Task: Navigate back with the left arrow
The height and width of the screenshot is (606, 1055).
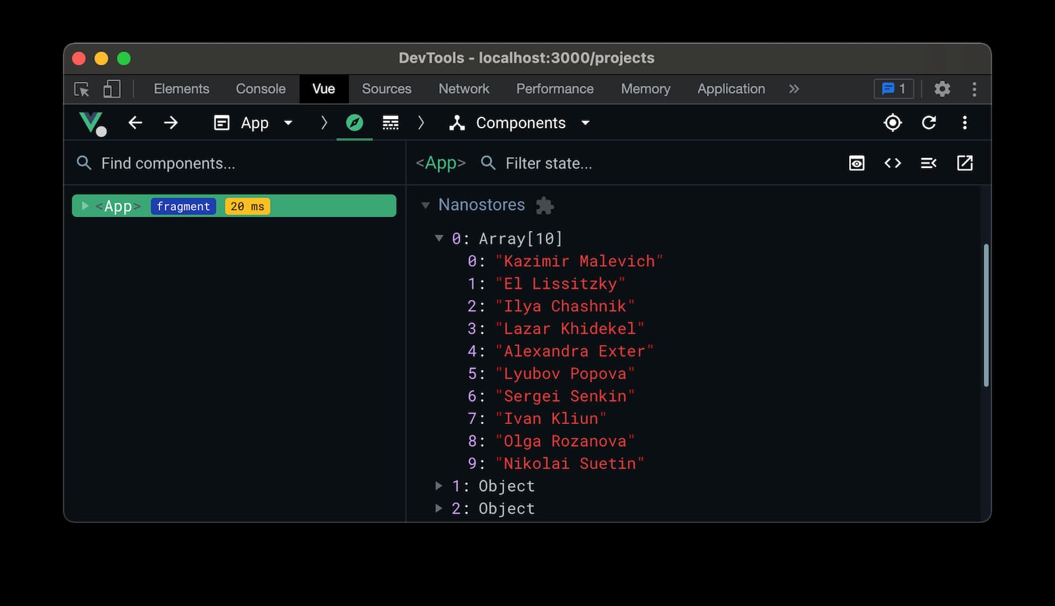Action: [x=135, y=122]
